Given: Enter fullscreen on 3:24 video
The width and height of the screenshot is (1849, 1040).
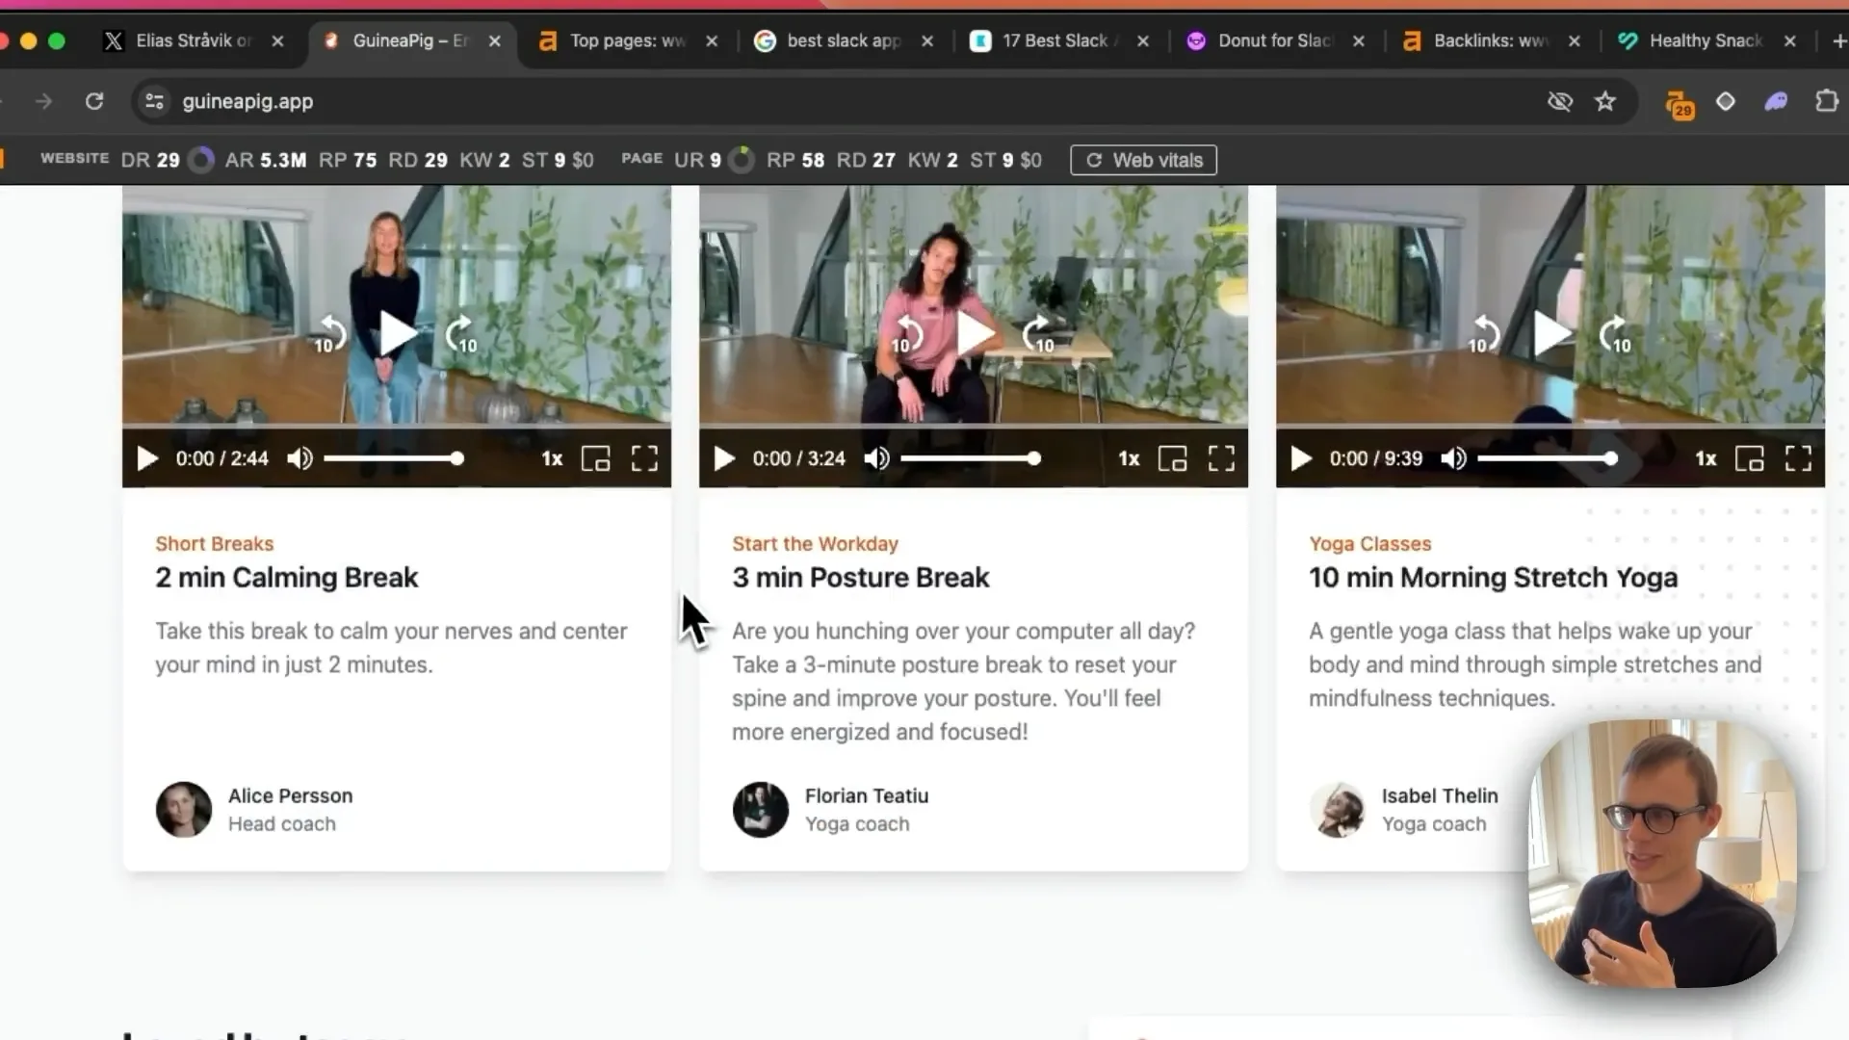Looking at the screenshot, I should (x=1221, y=458).
